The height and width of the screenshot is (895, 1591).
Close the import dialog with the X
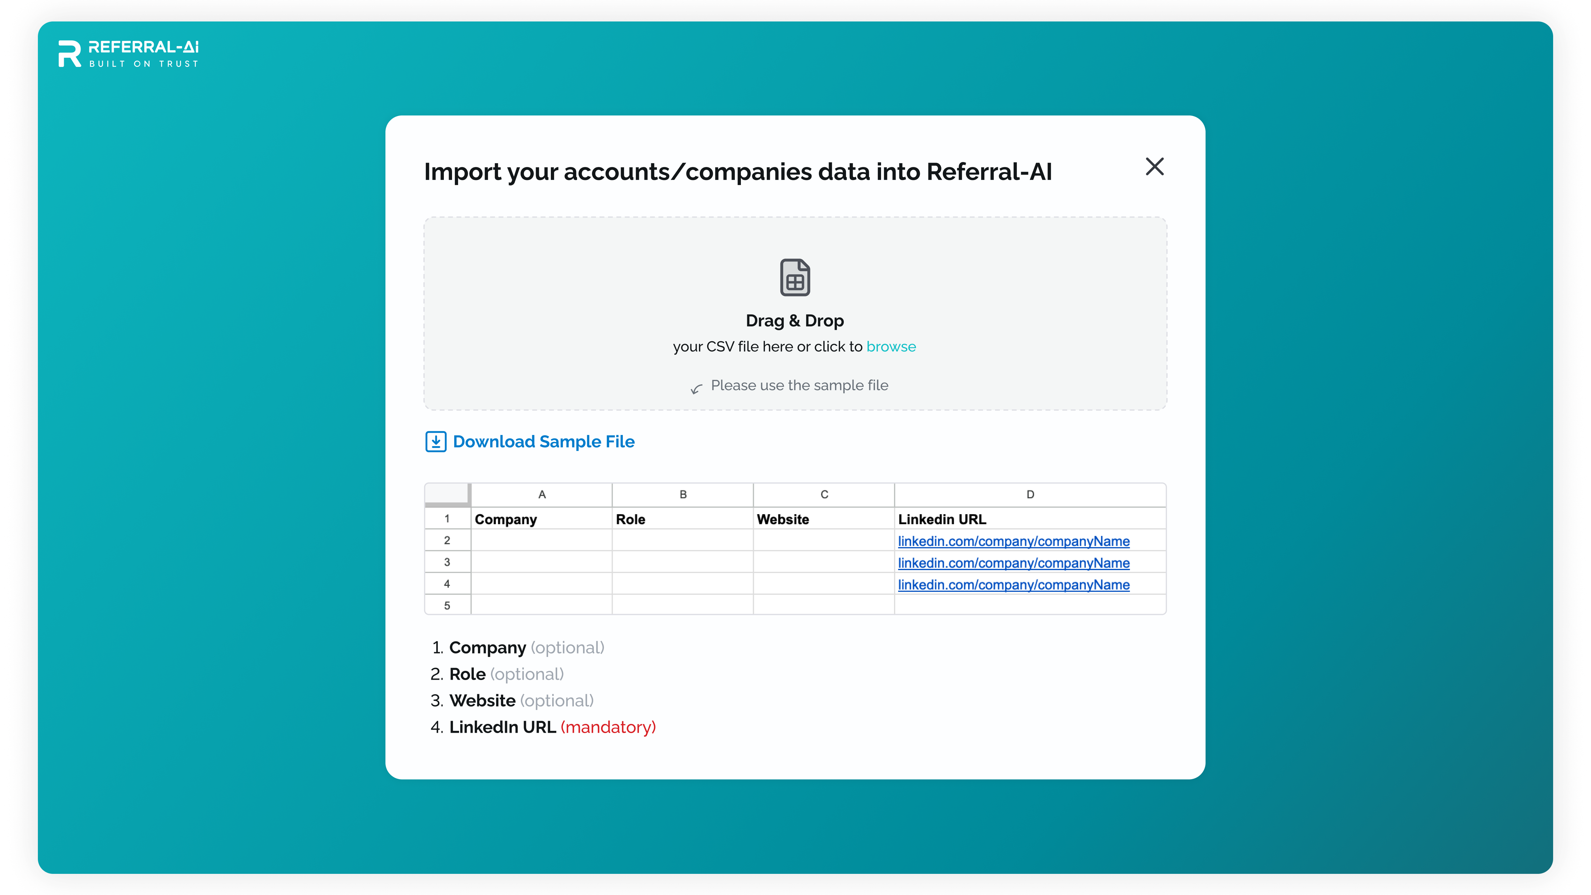click(1154, 167)
